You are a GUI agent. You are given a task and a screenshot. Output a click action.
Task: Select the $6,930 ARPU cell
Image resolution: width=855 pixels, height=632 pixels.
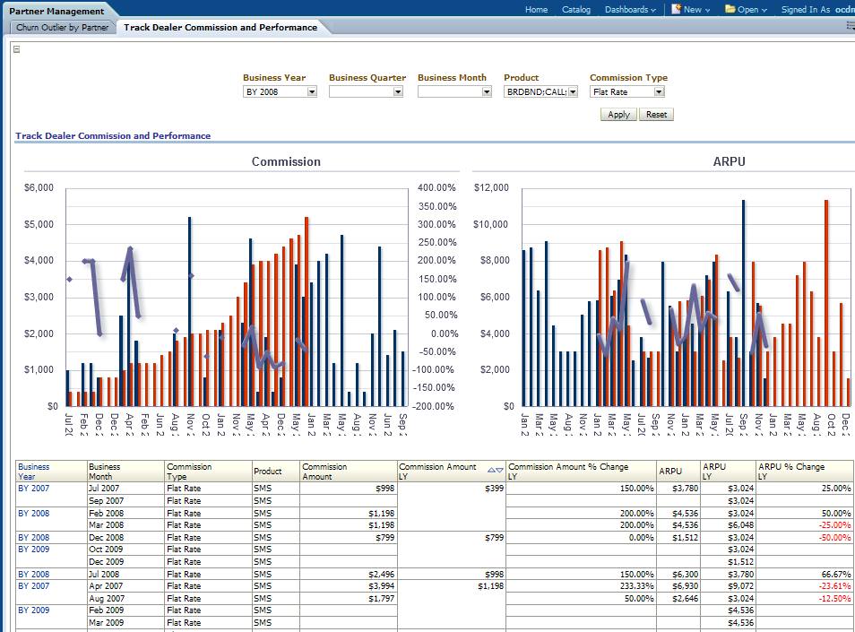coord(678,586)
